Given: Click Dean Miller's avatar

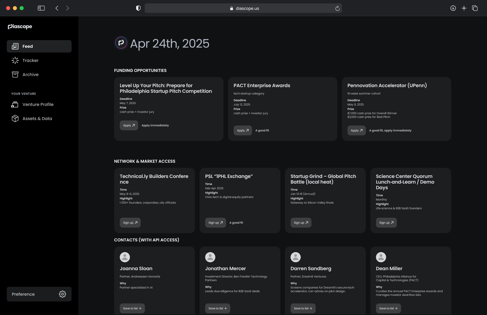Looking at the screenshot, I should [x=381, y=257].
